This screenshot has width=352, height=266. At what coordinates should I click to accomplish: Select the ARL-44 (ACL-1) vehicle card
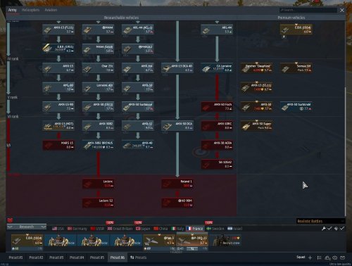pos(138,30)
